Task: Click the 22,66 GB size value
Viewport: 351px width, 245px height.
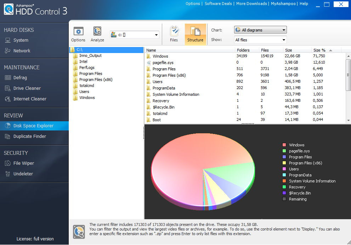Action: (x=292, y=56)
